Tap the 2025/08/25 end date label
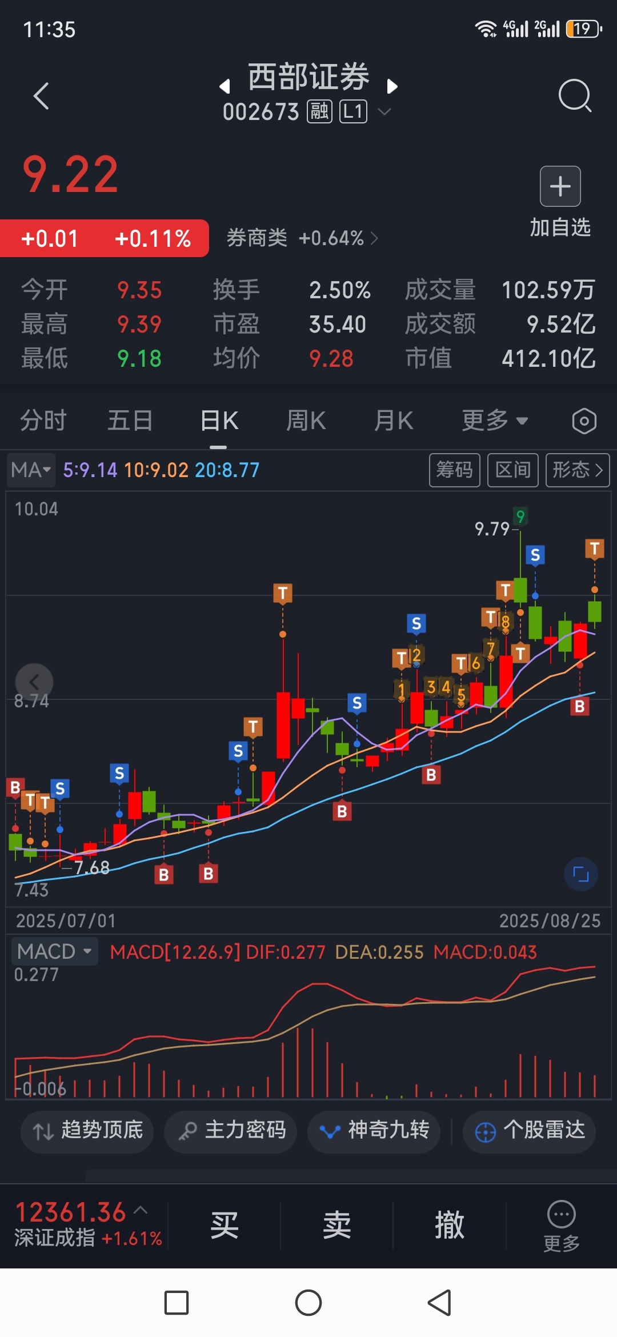The height and width of the screenshot is (1337, 617). pos(550,920)
